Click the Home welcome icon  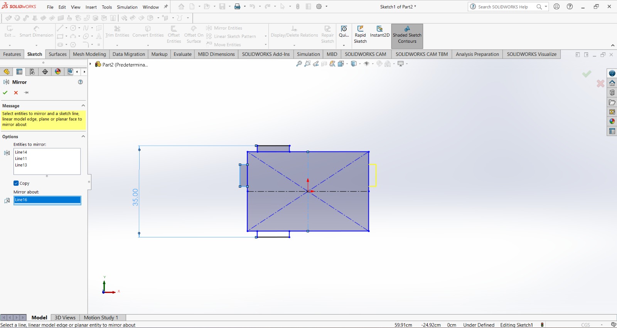[x=181, y=7]
